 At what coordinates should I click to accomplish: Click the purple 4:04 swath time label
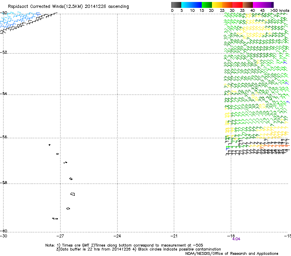(x=236, y=239)
